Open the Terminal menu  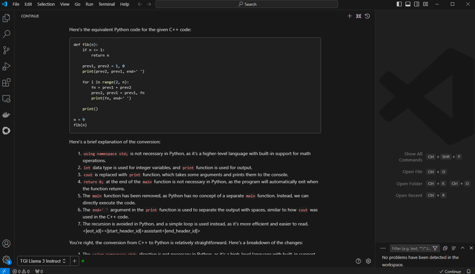pyautogui.click(x=107, y=4)
